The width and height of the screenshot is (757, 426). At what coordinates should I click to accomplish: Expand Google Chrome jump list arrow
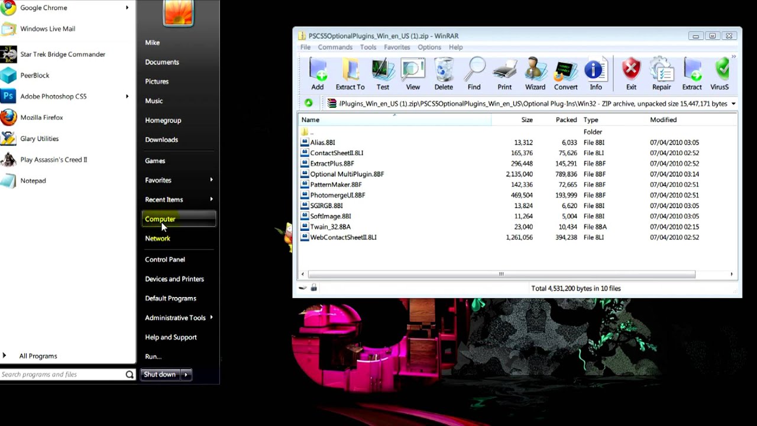[x=127, y=8]
